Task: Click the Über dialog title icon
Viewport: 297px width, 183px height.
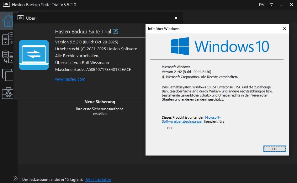Action: coord(20,18)
